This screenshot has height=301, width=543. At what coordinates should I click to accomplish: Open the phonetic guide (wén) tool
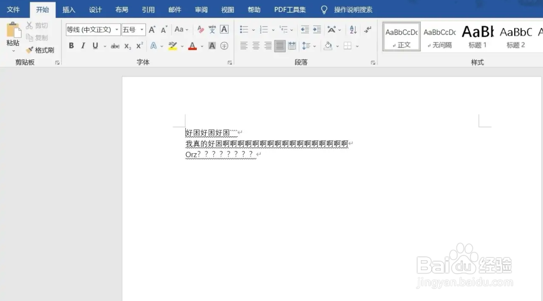click(212, 30)
